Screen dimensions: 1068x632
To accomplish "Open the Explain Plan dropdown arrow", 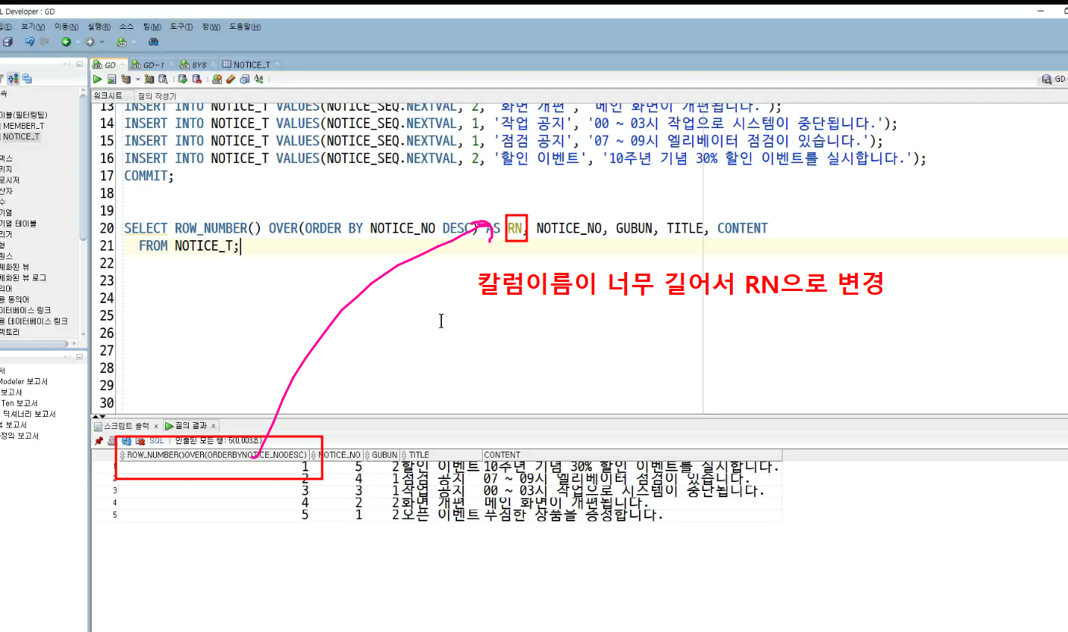I will pos(138,79).
